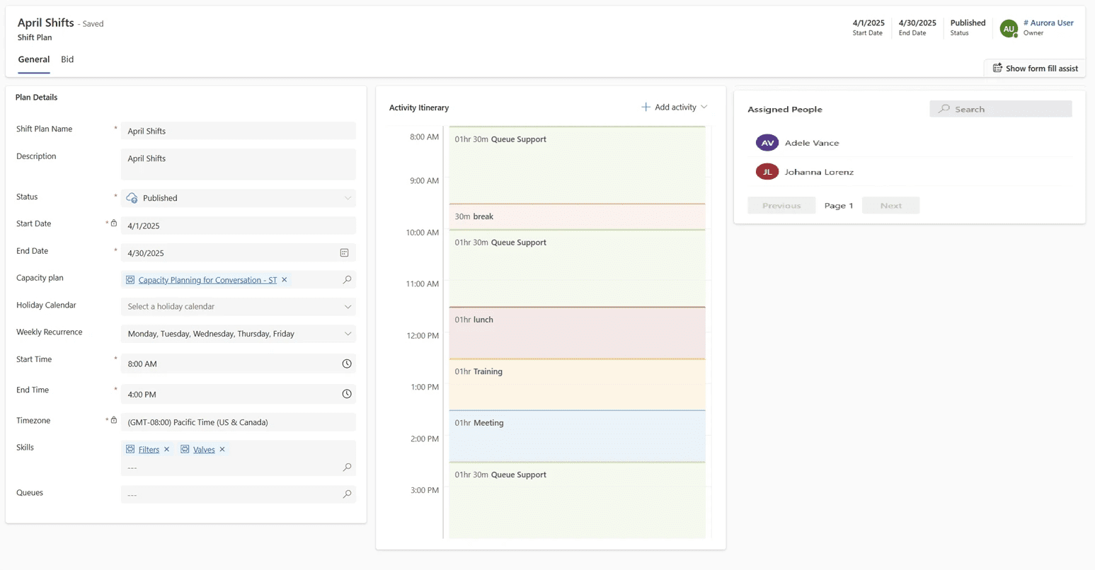Click the plus icon for Add activity
Image resolution: width=1095 pixels, height=570 pixels.
[x=646, y=107]
